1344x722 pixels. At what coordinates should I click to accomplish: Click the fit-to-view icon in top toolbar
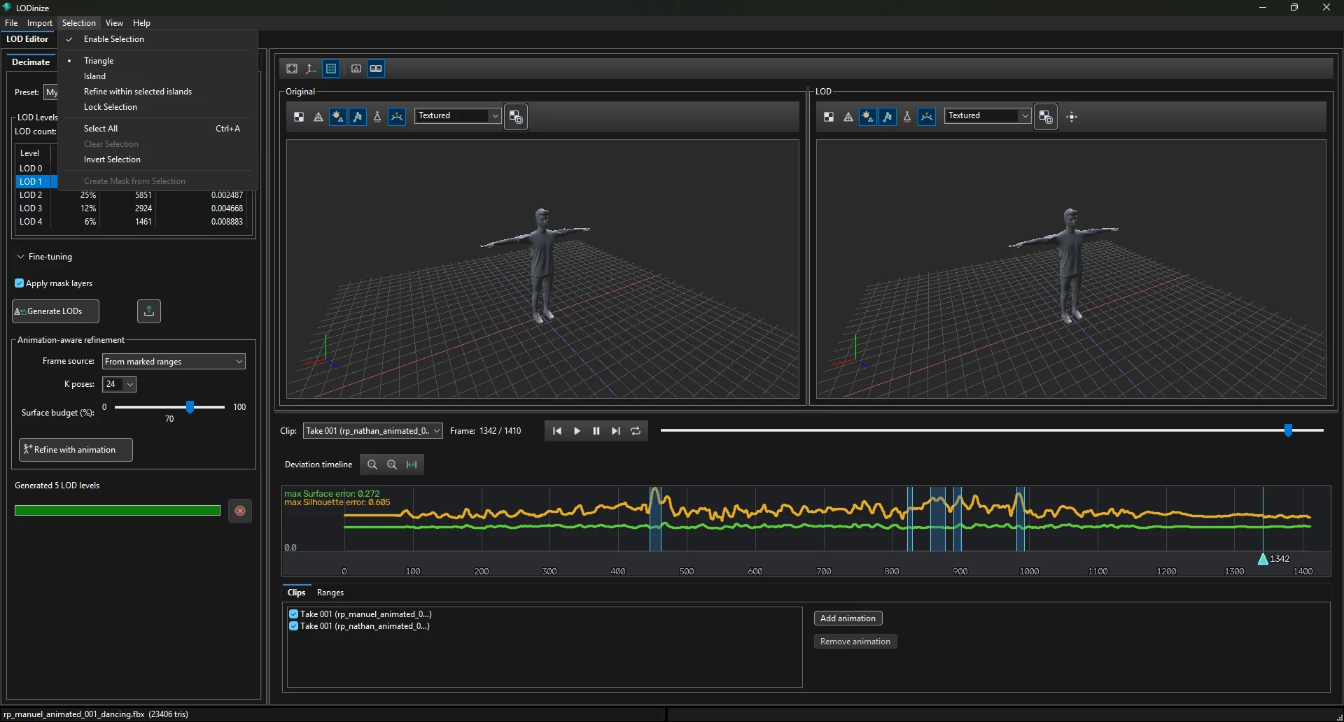pyautogui.click(x=292, y=69)
